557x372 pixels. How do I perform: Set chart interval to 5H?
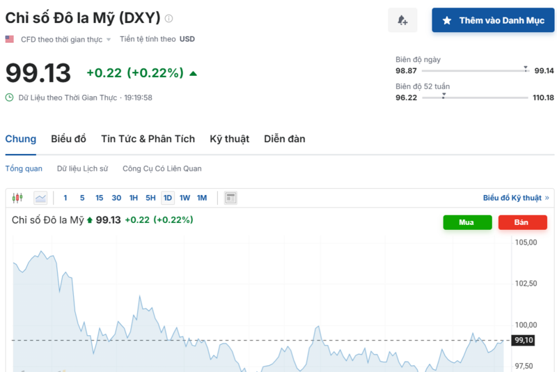click(x=150, y=198)
